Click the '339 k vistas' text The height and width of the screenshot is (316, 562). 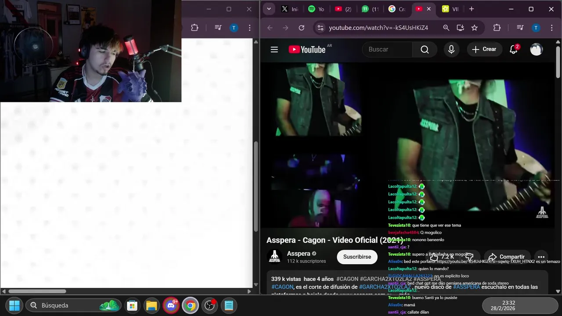(286, 279)
